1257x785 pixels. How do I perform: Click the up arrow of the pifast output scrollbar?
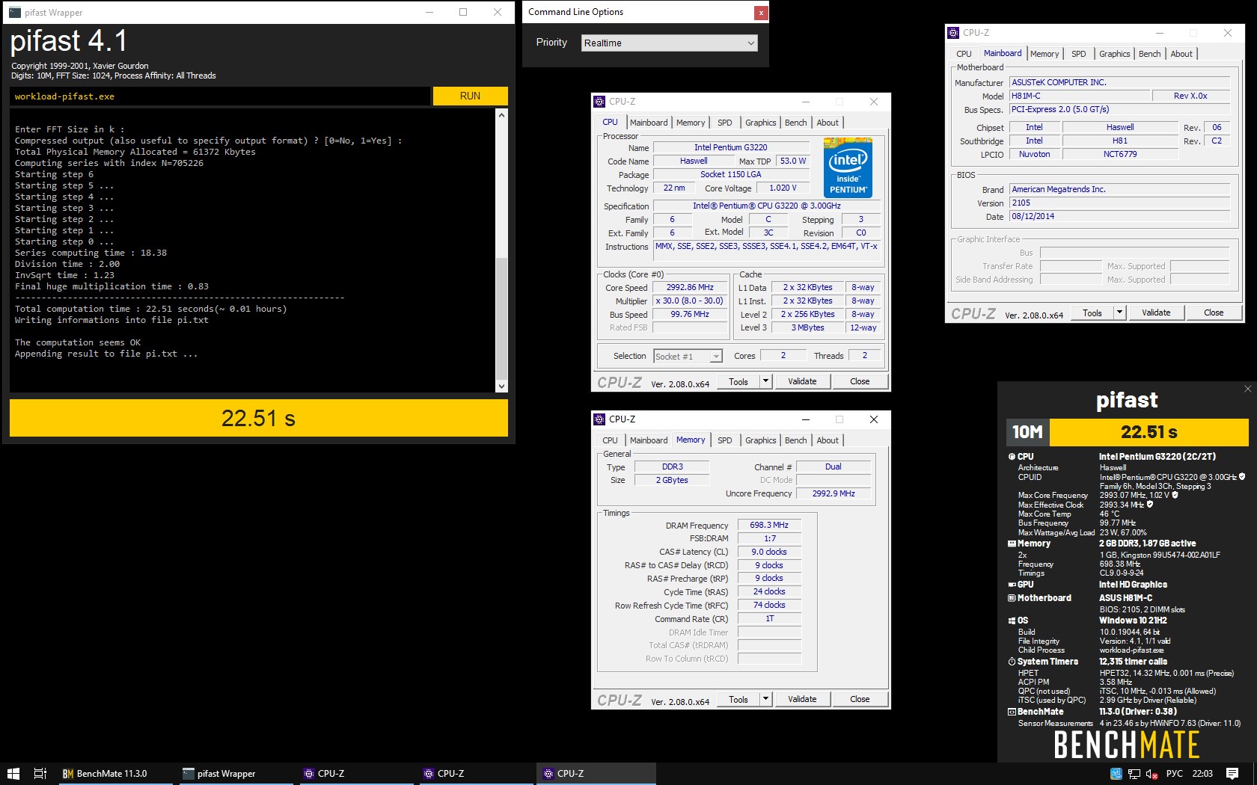pos(501,115)
